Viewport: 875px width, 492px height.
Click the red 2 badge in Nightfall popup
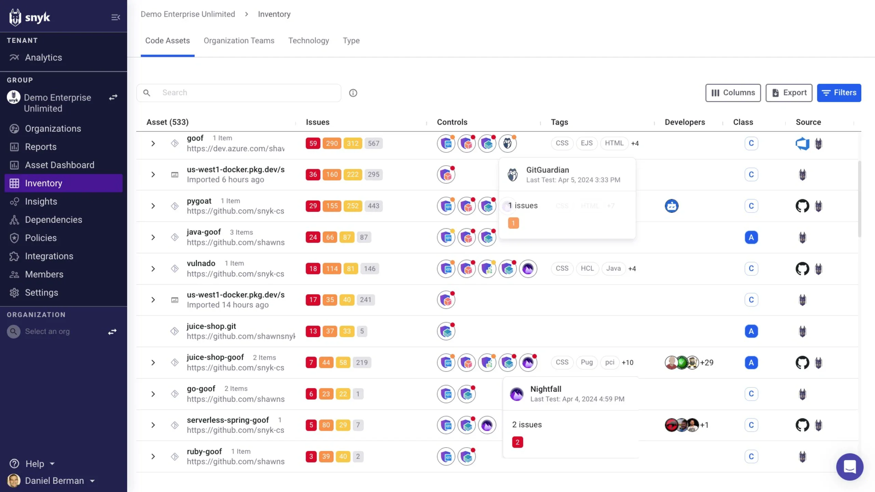coord(517,442)
